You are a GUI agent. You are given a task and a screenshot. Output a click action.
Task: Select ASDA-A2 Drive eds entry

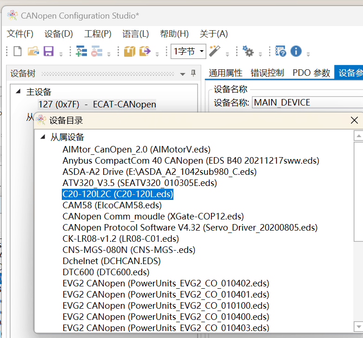[x=159, y=172]
